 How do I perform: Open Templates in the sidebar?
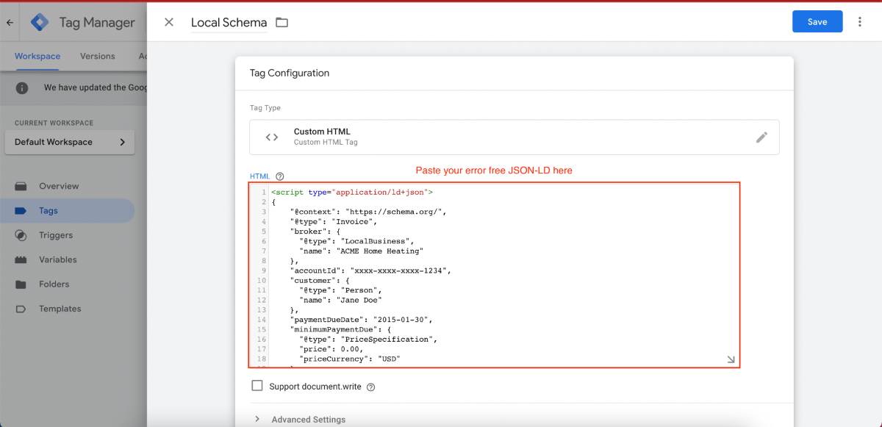coord(60,309)
